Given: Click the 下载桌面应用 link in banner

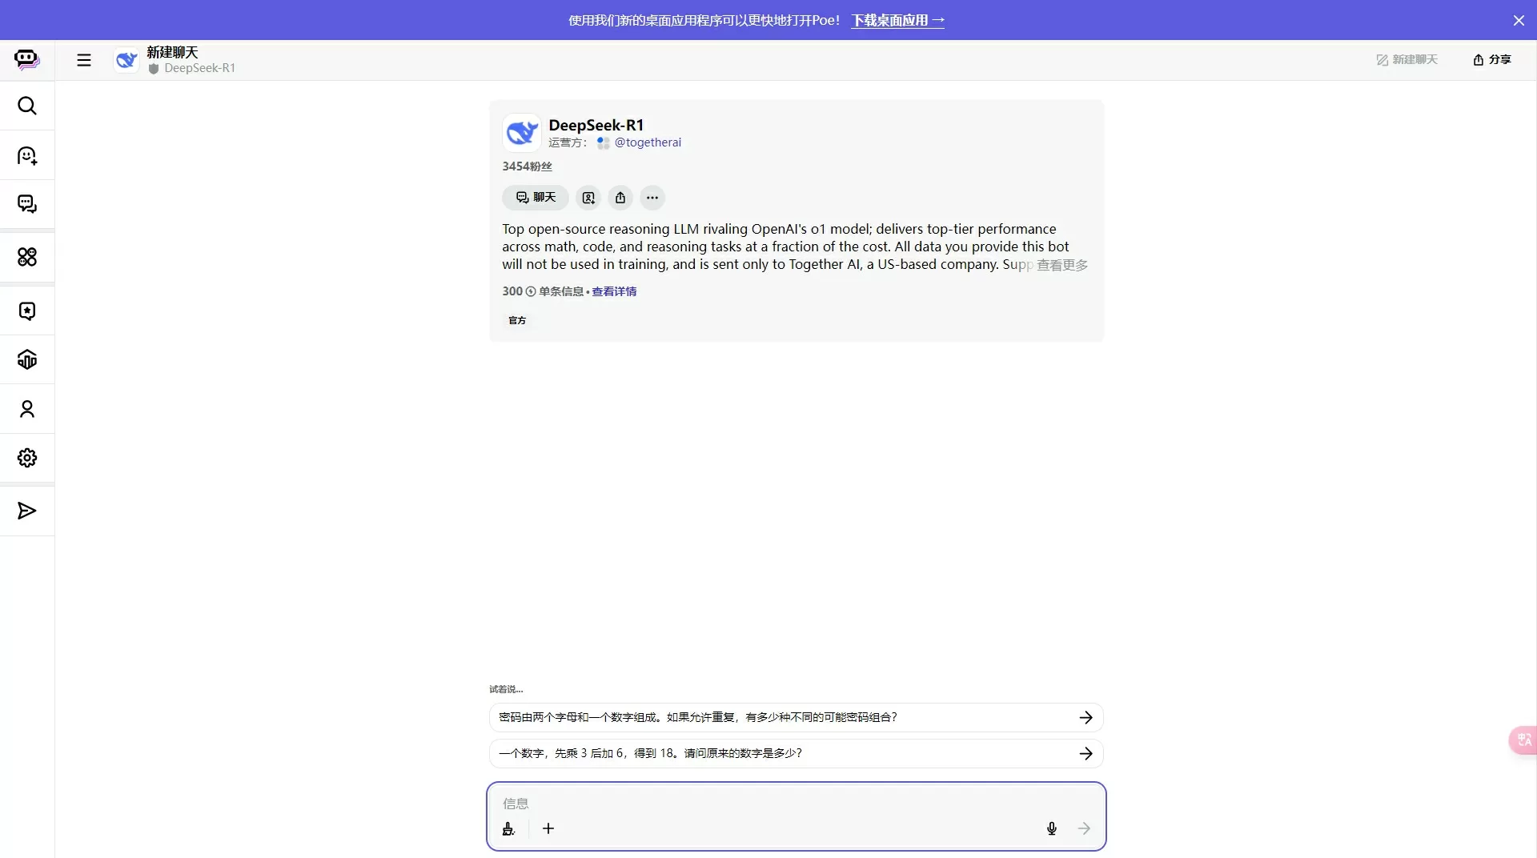Looking at the screenshot, I should point(898,20).
